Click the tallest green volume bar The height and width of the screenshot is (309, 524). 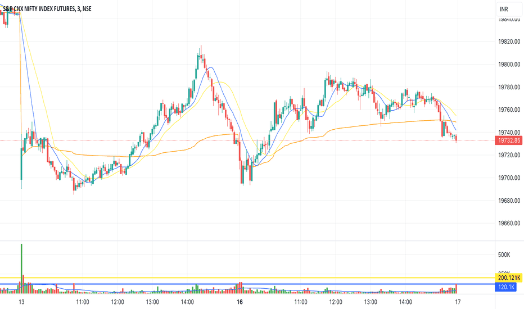tap(21, 269)
